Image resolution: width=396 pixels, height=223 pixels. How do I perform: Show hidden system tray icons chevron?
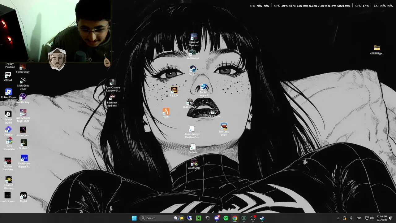pos(338,218)
